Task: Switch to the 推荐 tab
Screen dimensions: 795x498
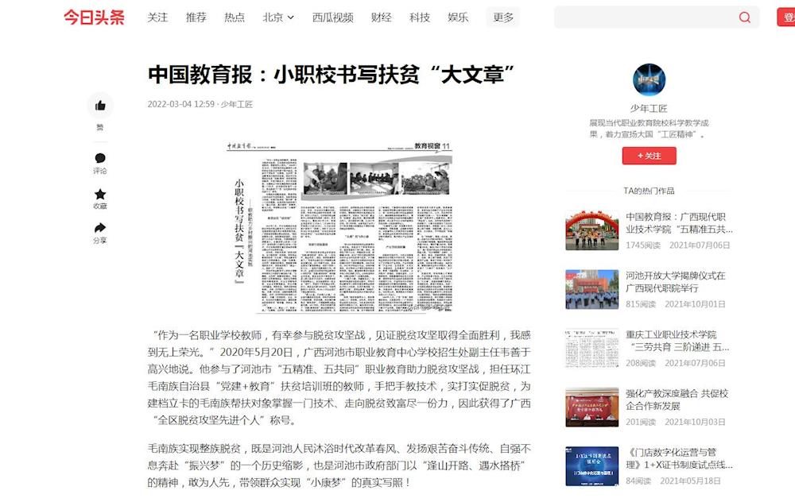Action: [x=196, y=17]
